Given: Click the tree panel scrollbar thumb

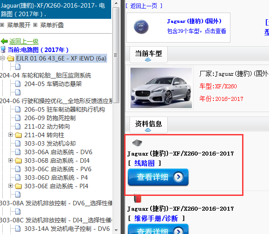Looking at the screenshot, I should click(116, 55).
